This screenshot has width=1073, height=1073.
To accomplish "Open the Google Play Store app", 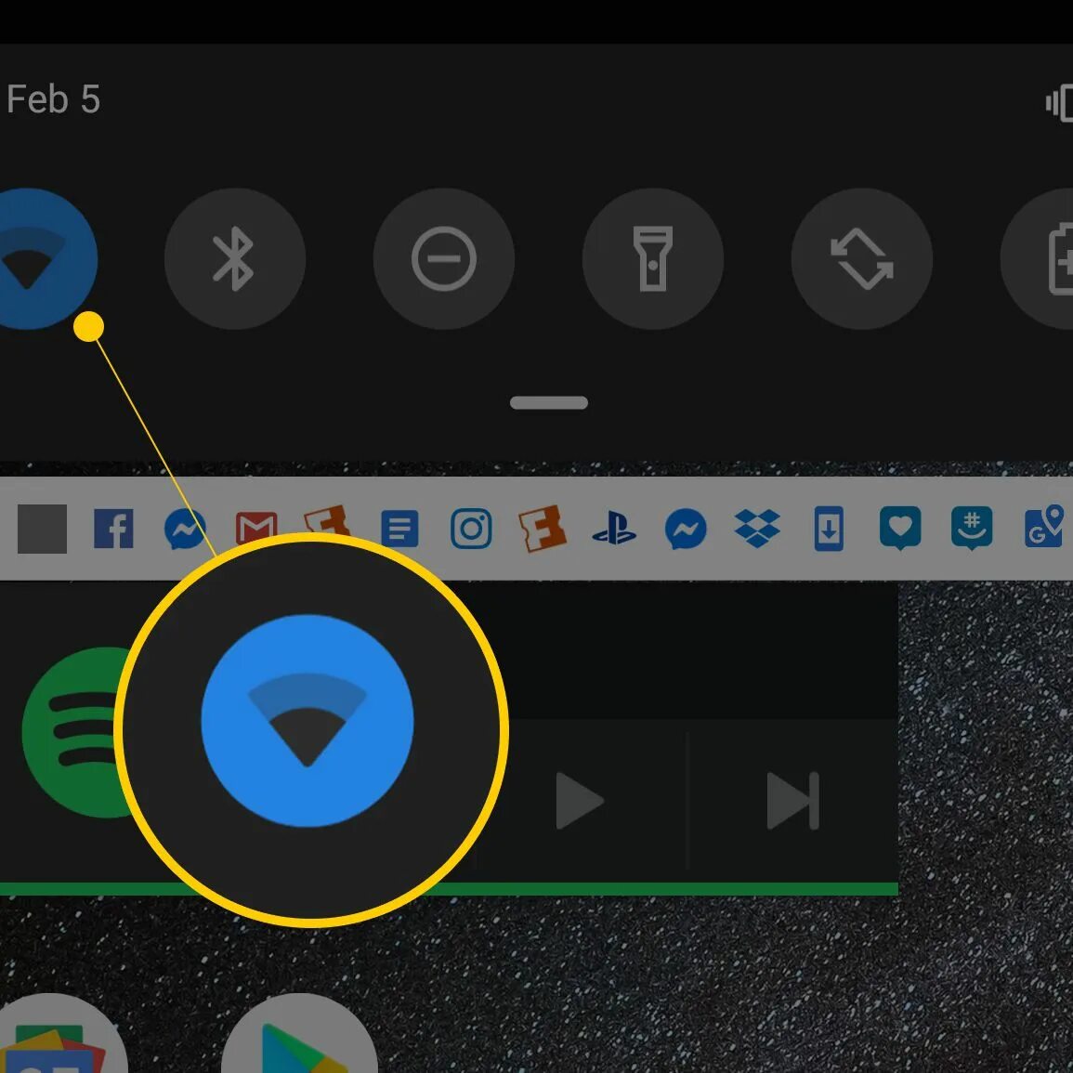I will click(300, 1033).
